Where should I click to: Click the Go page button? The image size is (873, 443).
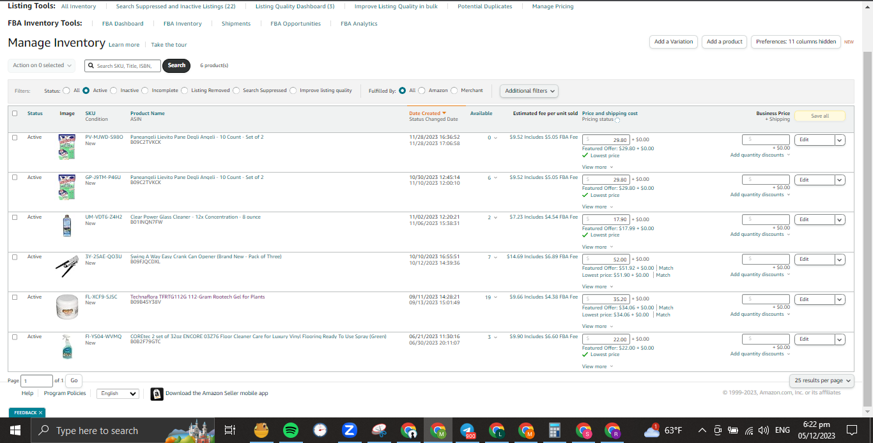pos(74,380)
